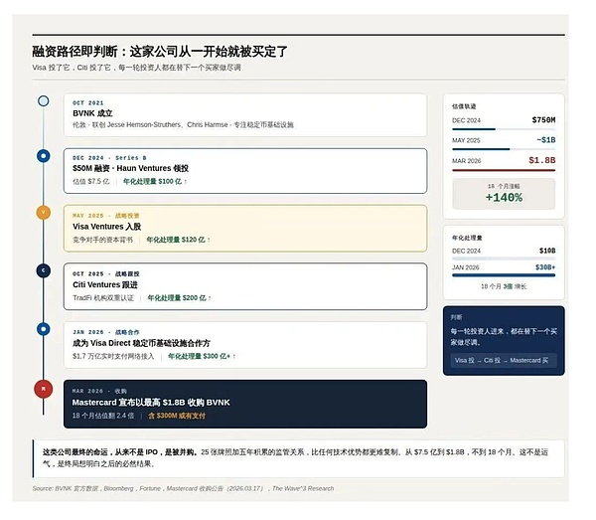The image size is (596, 520).
Task: Click the JAN 2026 $30B+ volume bar
Action: click(504, 275)
